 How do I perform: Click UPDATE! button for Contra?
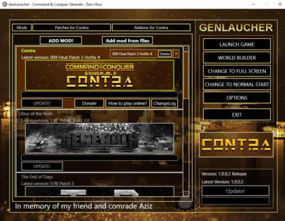[x=42, y=103]
